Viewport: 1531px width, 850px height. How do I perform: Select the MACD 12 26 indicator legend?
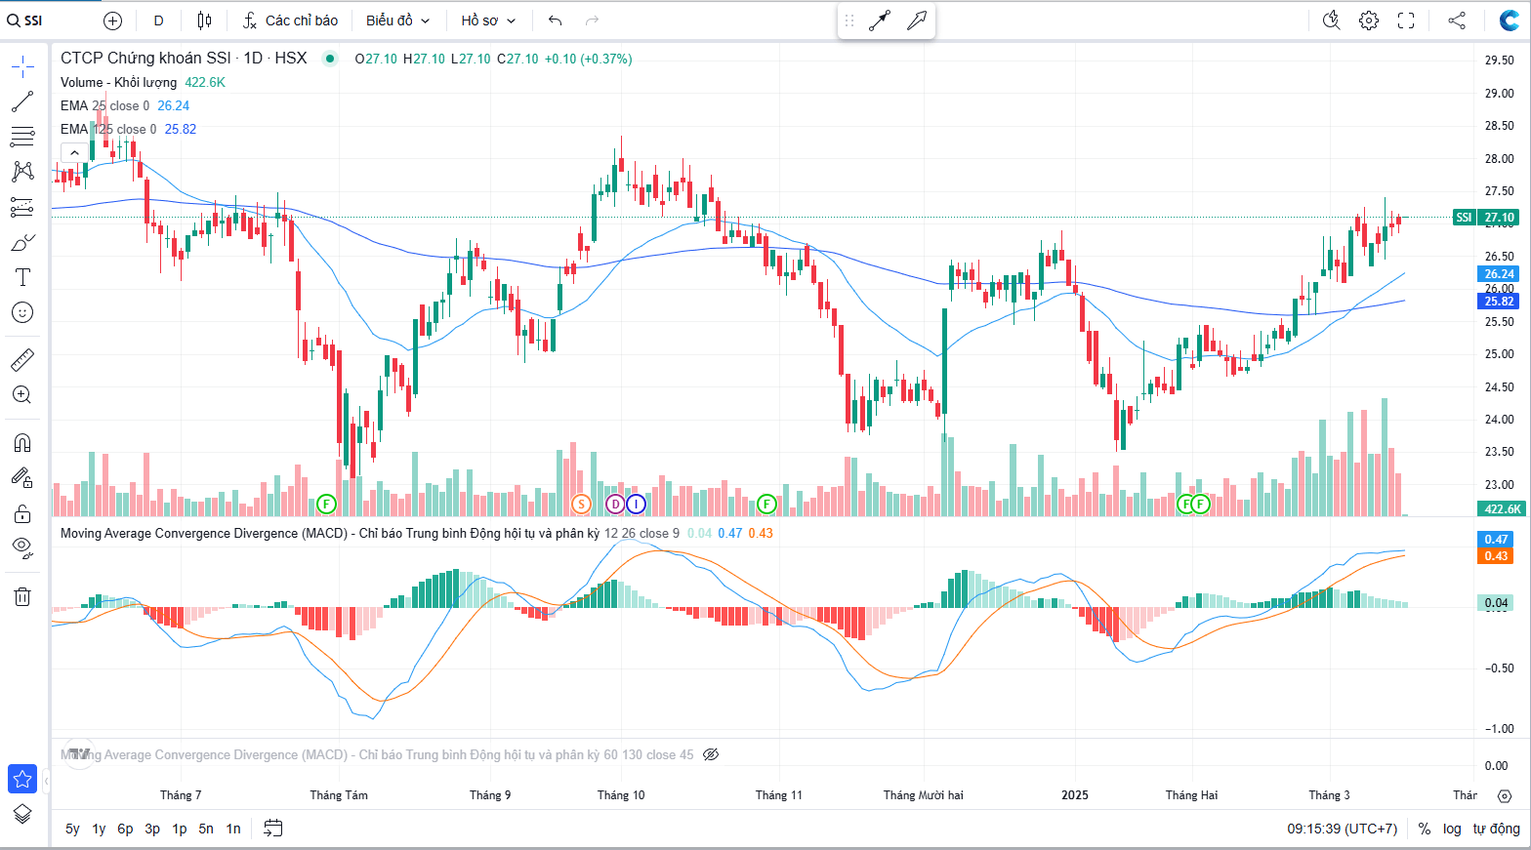370,533
